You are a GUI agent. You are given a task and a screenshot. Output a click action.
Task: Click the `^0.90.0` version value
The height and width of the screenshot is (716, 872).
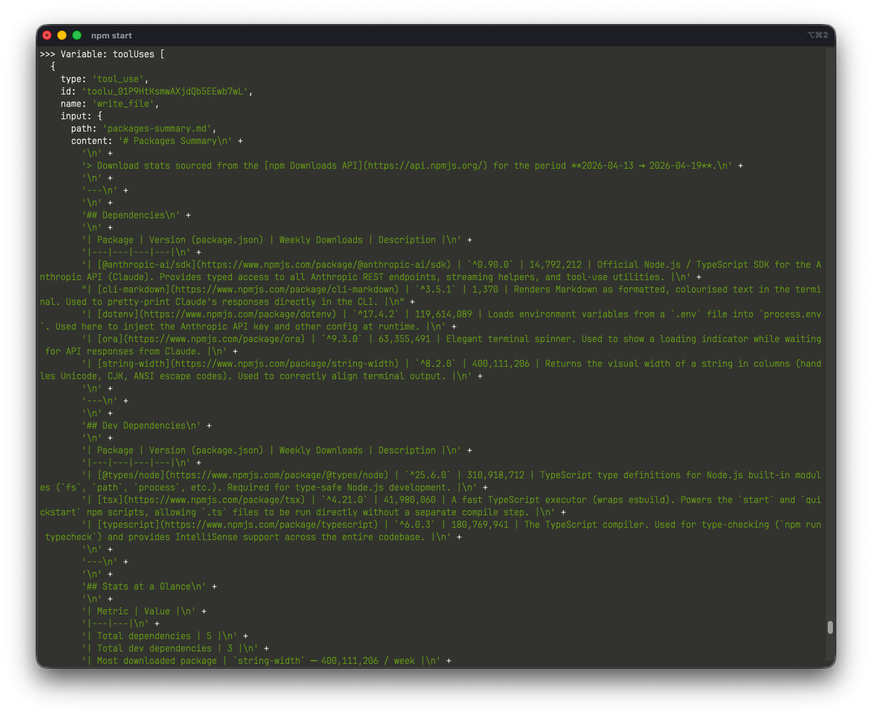click(490, 265)
